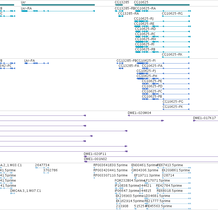Click transcript CG10625-RE label
Image resolution: width=218 pixels, height=210 pixels.
144,24
